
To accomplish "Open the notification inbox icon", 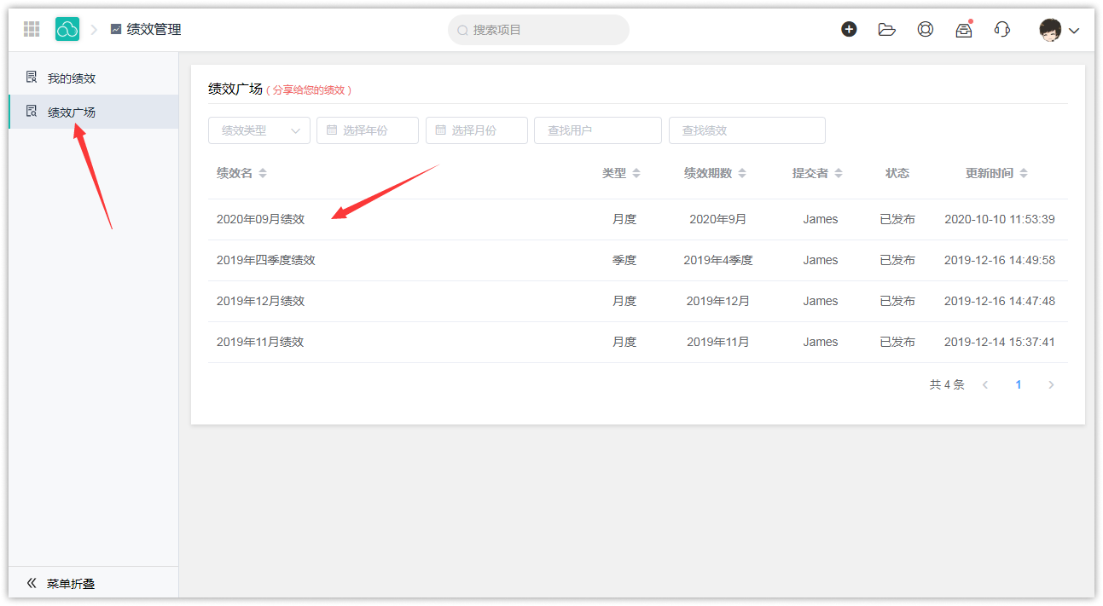I will click(964, 30).
